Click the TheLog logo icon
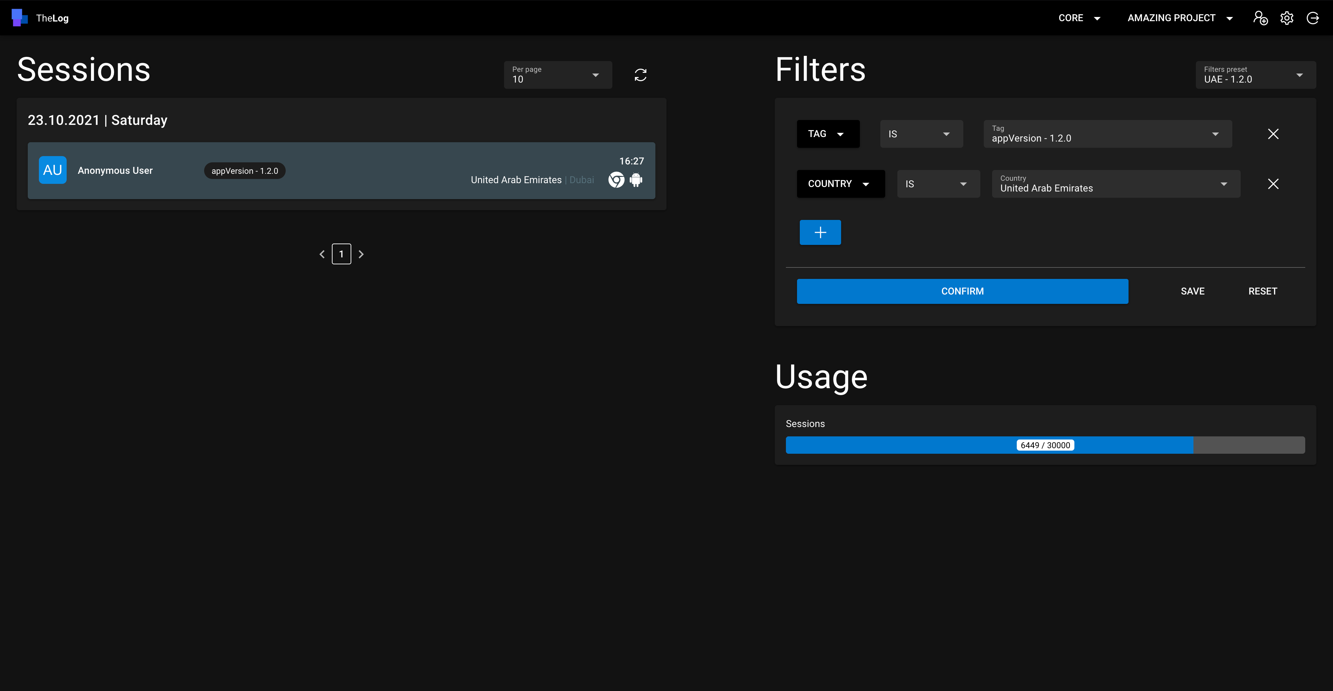Viewport: 1333px width, 691px height. (19, 18)
